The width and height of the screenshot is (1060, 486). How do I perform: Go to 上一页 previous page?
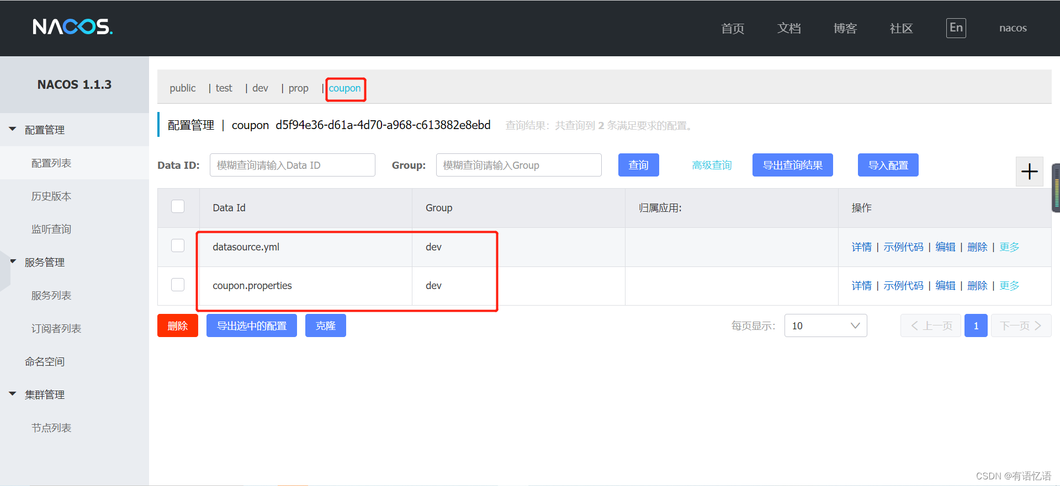tap(931, 325)
